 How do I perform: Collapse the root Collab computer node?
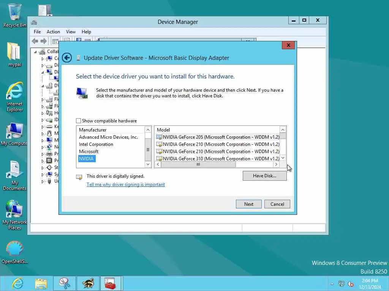coord(35,52)
